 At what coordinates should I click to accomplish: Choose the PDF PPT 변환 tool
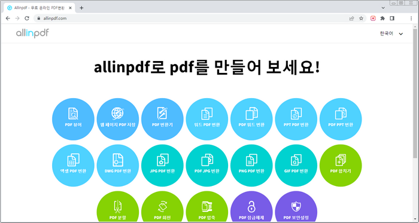[x=341, y=119]
